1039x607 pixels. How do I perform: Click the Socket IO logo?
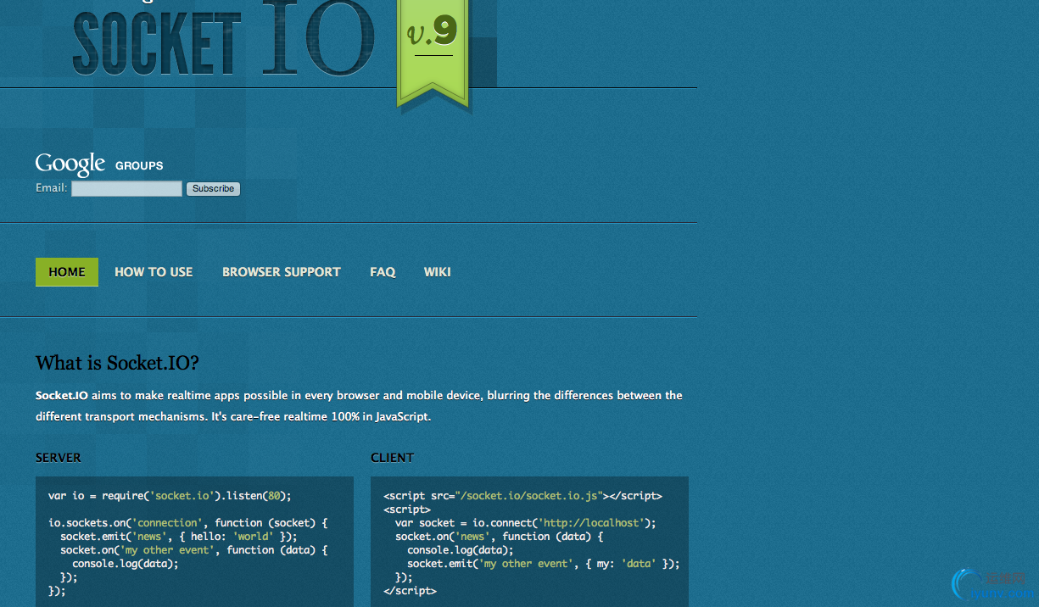point(224,39)
